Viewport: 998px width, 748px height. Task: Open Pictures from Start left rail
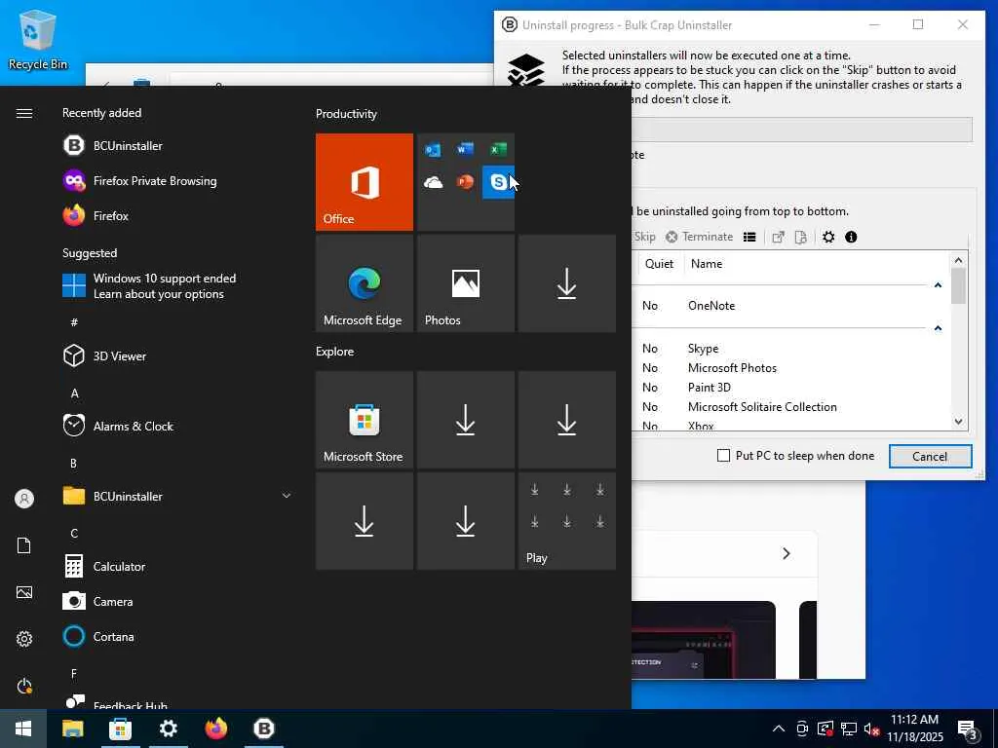(24, 592)
